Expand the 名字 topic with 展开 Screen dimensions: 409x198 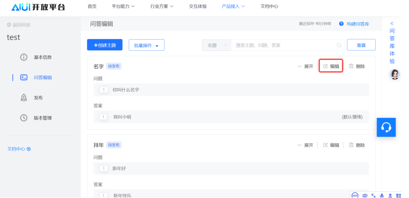[x=305, y=66]
